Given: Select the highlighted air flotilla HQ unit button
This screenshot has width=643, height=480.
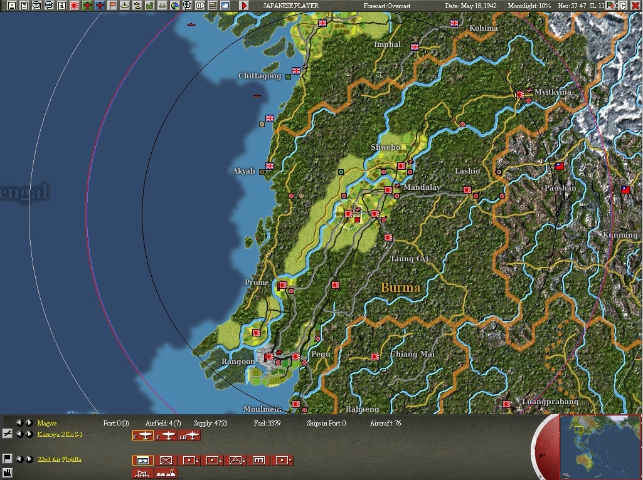Looking at the screenshot, I should pos(142,461).
